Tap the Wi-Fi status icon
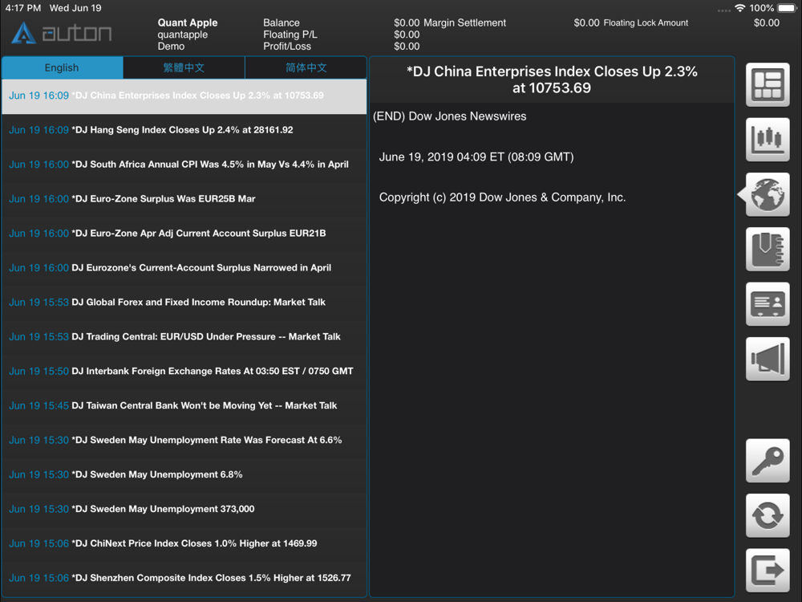This screenshot has width=802, height=602. [x=739, y=8]
